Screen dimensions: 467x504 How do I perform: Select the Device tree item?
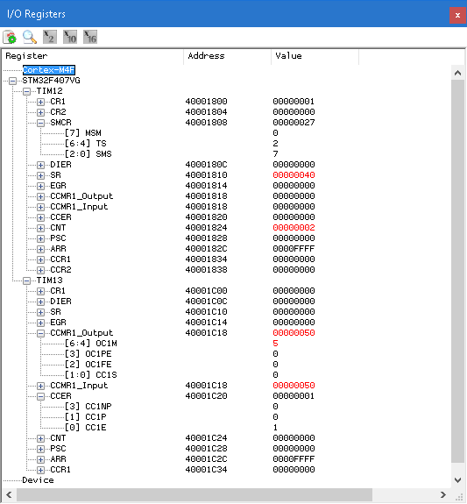tap(38, 480)
